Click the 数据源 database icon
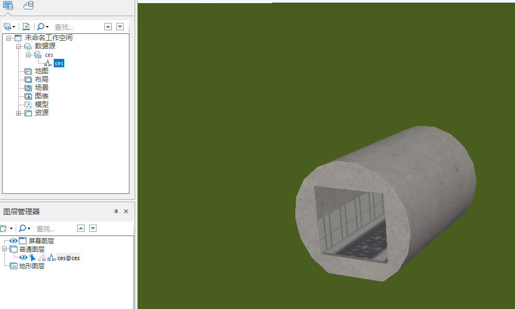Viewport: 515px width, 309px height. coord(28,46)
